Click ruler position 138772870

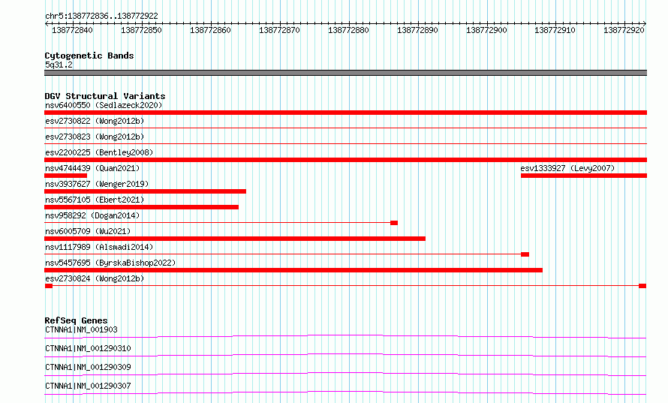click(279, 30)
